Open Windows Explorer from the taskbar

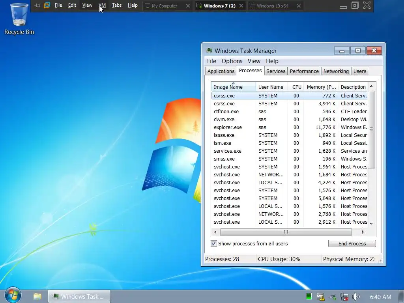(x=37, y=296)
